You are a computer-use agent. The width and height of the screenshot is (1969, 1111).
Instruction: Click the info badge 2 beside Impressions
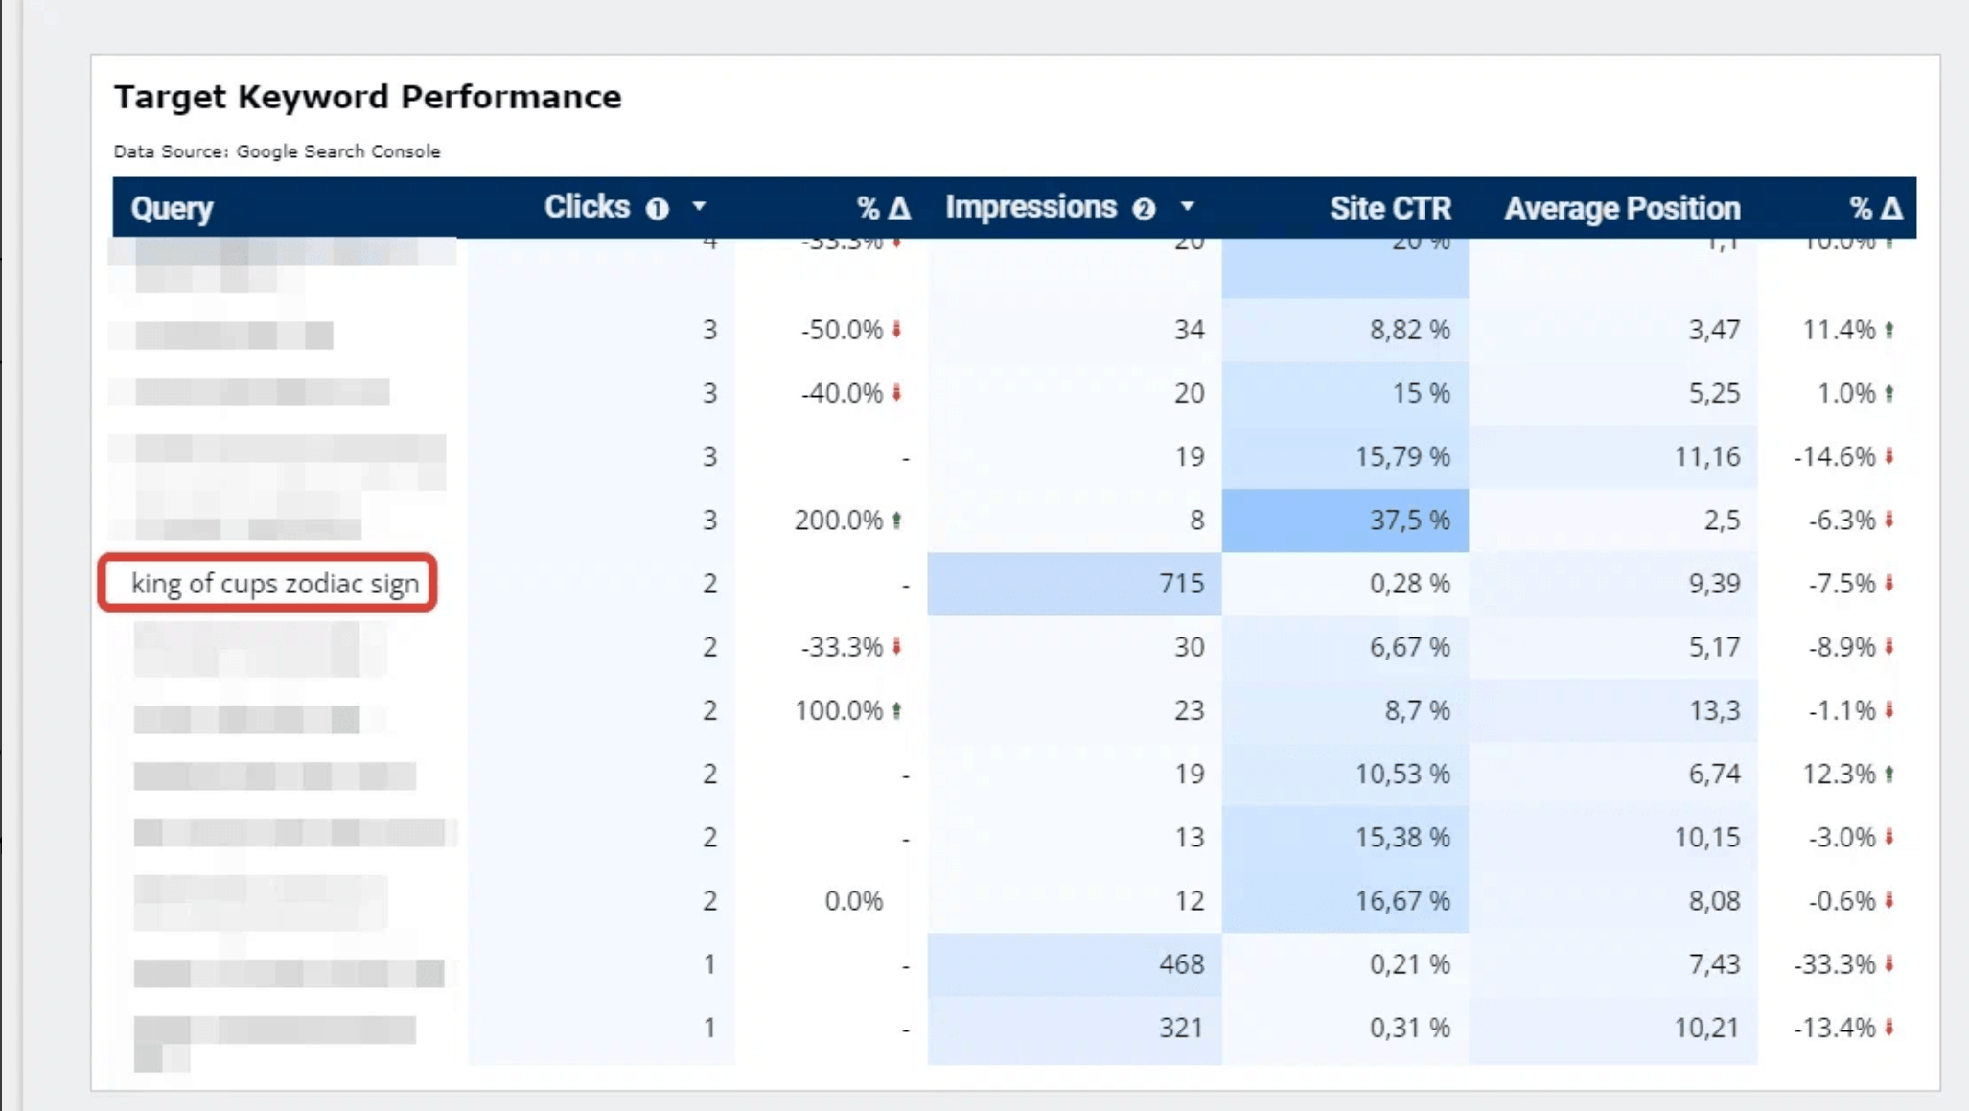pyautogui.click(x=1143, y=209)
